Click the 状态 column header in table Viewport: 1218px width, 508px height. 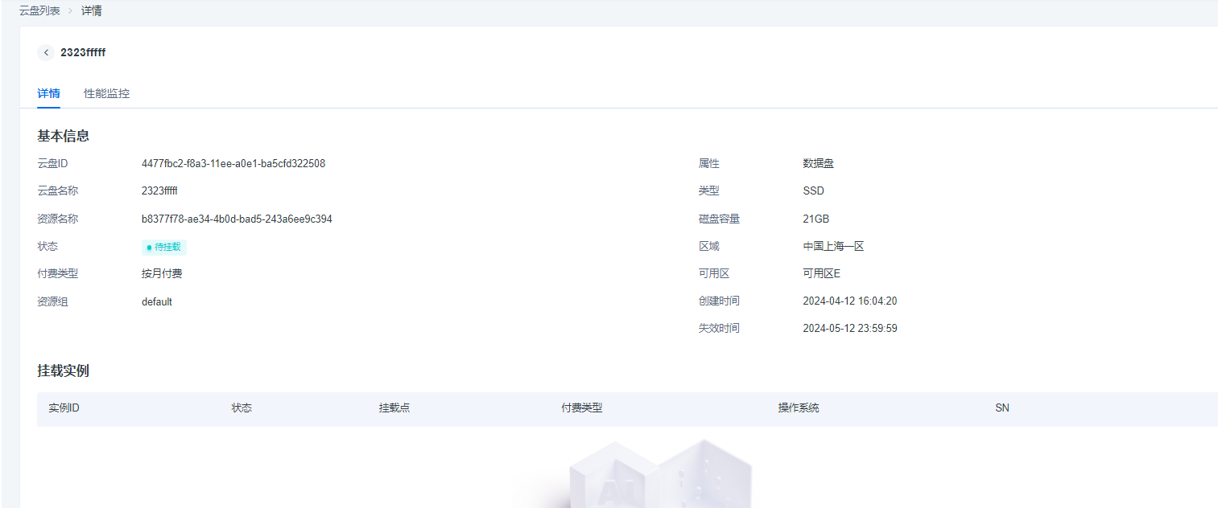(x=242, y=408)
